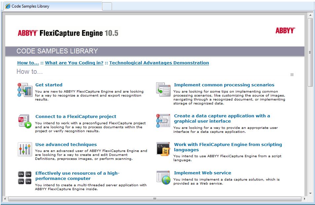Viewport: 315px width, 205px height.
Task: Click the horizontal scrollbar thumb
Action: 155,199
